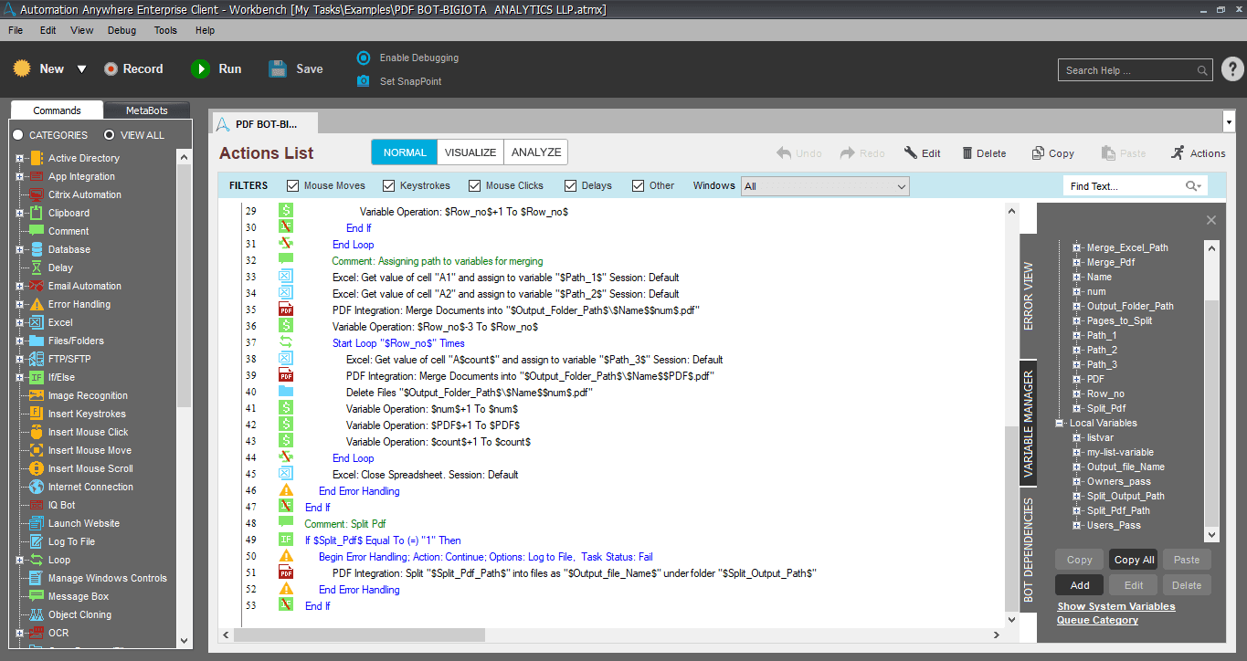Open the Windows filter dropdown
This screenshot has width=1247, height=661.
pos(826,186)
